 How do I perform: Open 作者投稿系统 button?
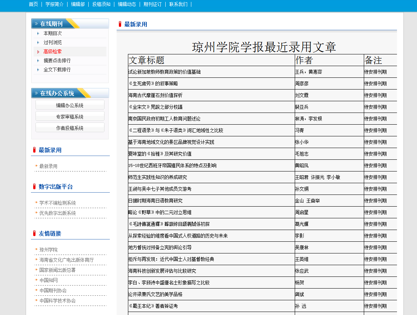(x=70, y=128)
